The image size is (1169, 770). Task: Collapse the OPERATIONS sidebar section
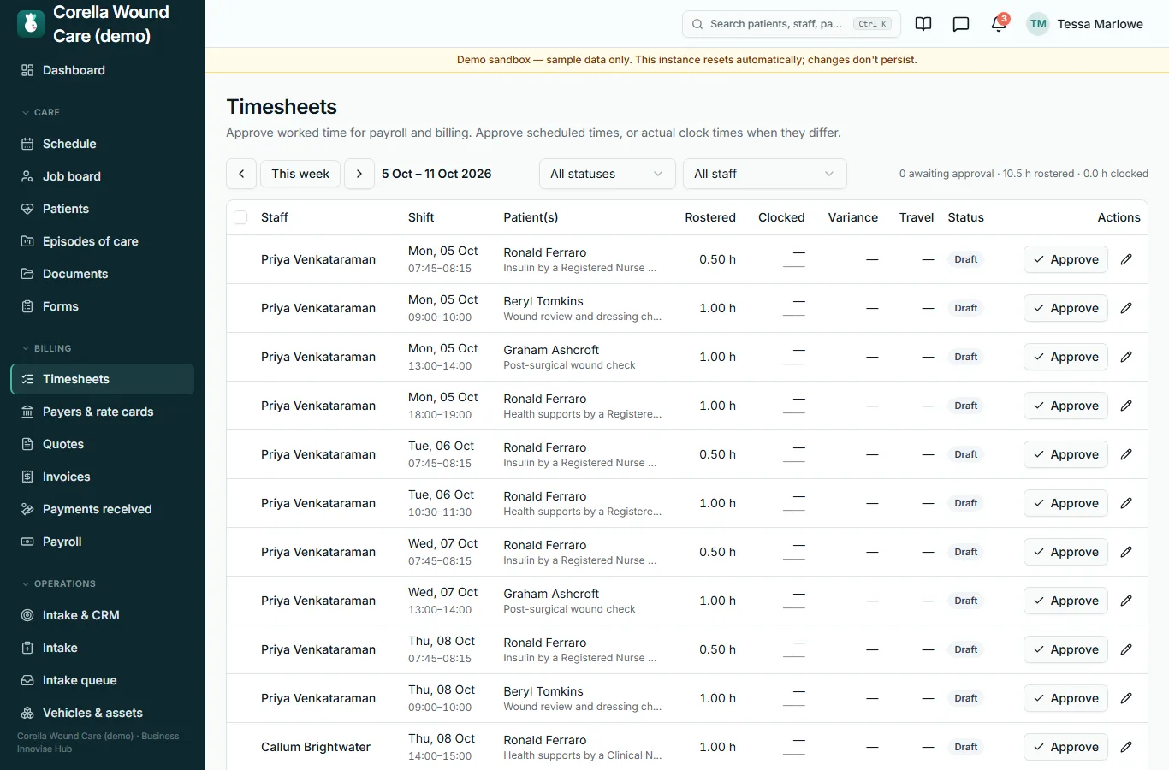click(x=58, y=583)
